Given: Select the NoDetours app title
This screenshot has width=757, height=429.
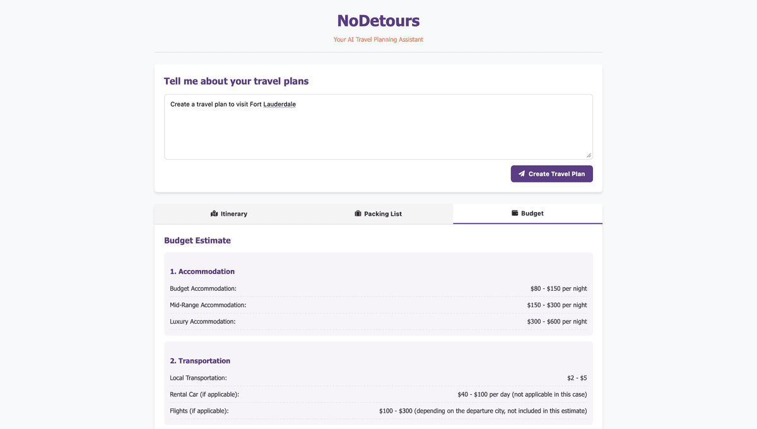Looking at the screenshot, I should (378, 21).
